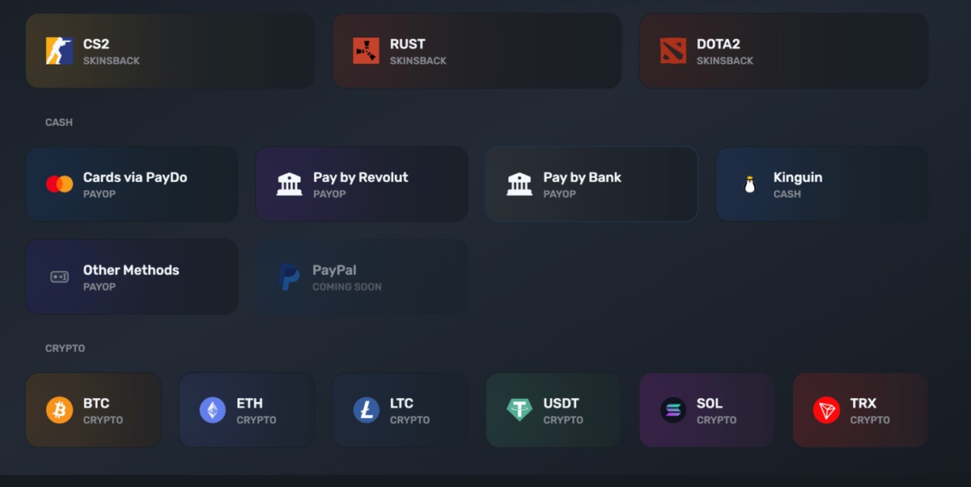
Task: Open Other Methods PAYOP option
Action: 132,277
